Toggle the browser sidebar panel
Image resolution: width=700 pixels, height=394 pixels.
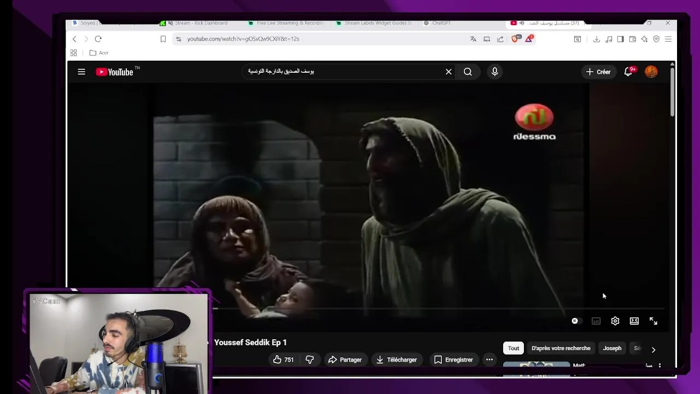pyautogui.click(x=620, y=39)
